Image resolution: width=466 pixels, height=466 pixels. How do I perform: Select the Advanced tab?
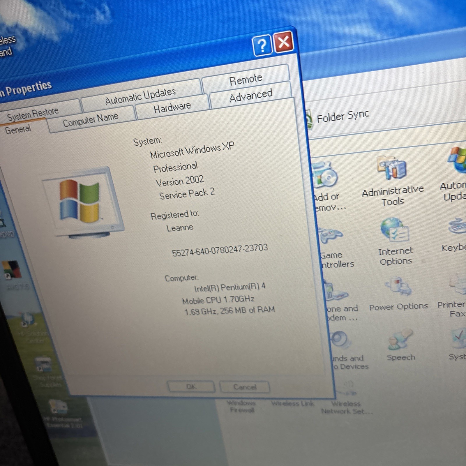tap(250, 95)
